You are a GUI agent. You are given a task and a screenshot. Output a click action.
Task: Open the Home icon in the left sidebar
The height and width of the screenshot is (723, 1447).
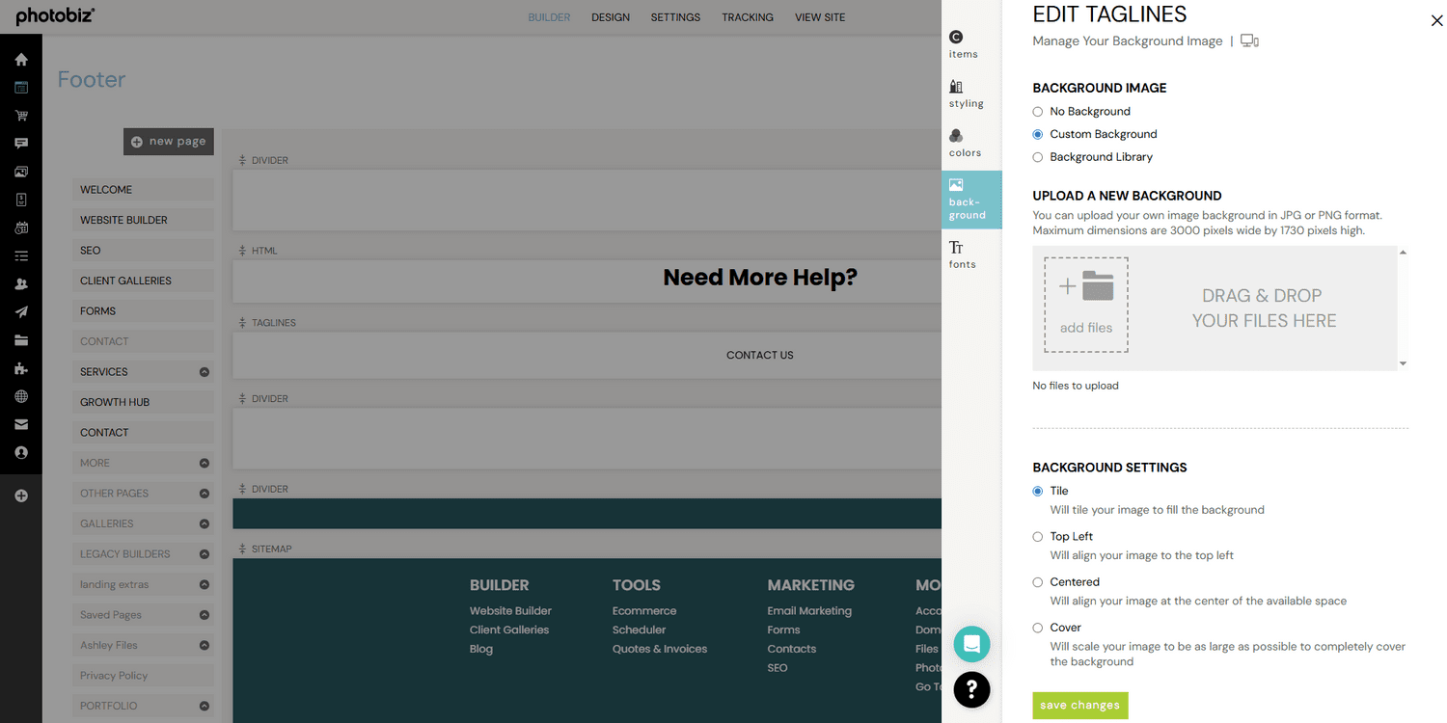pyautogui.click(x=21, y=60)
